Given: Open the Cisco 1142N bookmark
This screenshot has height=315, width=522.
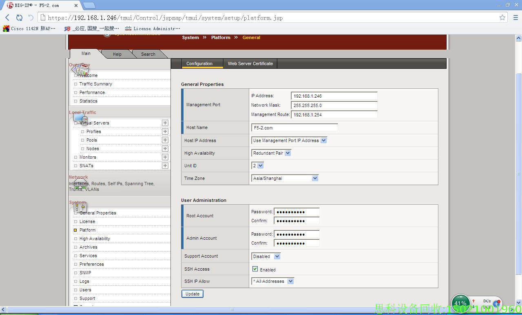Looking at the screenshot, I should (29, 28).
